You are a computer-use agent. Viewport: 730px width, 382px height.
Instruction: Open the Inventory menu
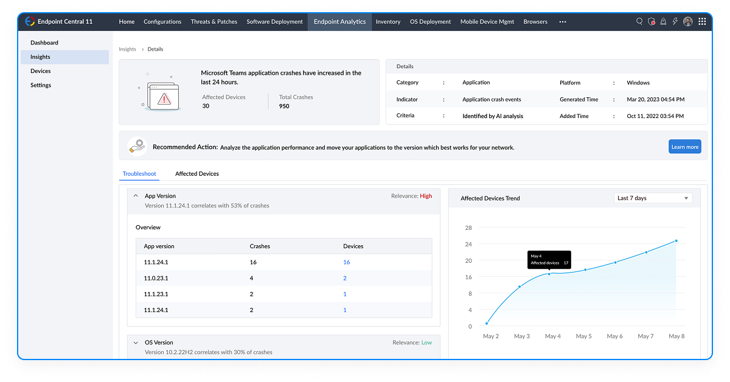coord(388,22)
